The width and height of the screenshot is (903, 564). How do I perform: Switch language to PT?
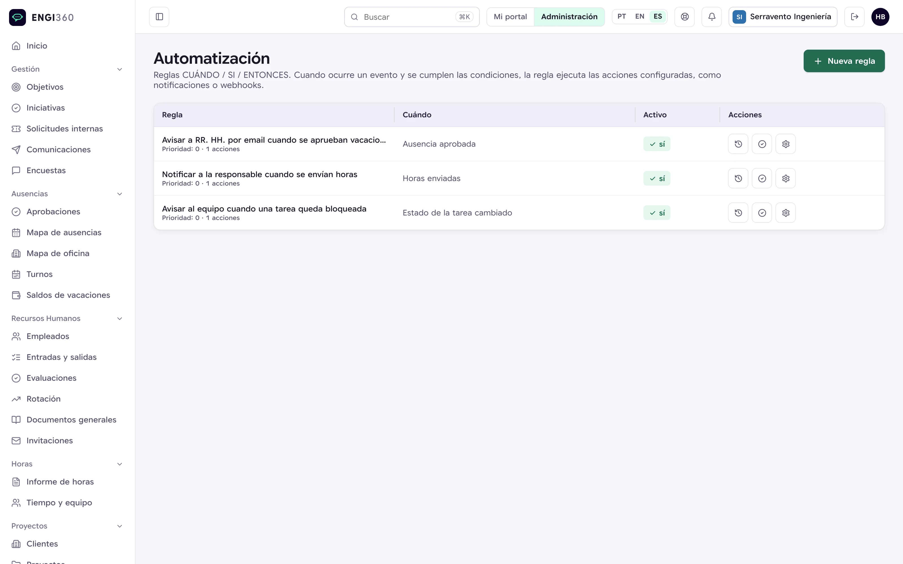click(x=622, y=16)
